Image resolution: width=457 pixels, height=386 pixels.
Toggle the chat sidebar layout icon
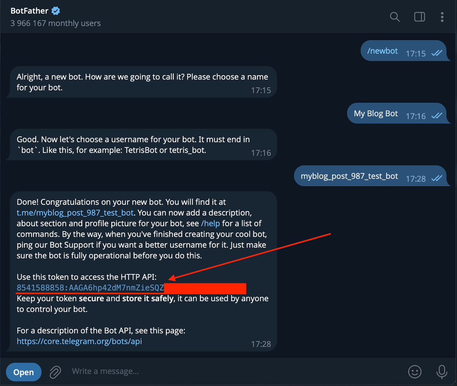419,17
